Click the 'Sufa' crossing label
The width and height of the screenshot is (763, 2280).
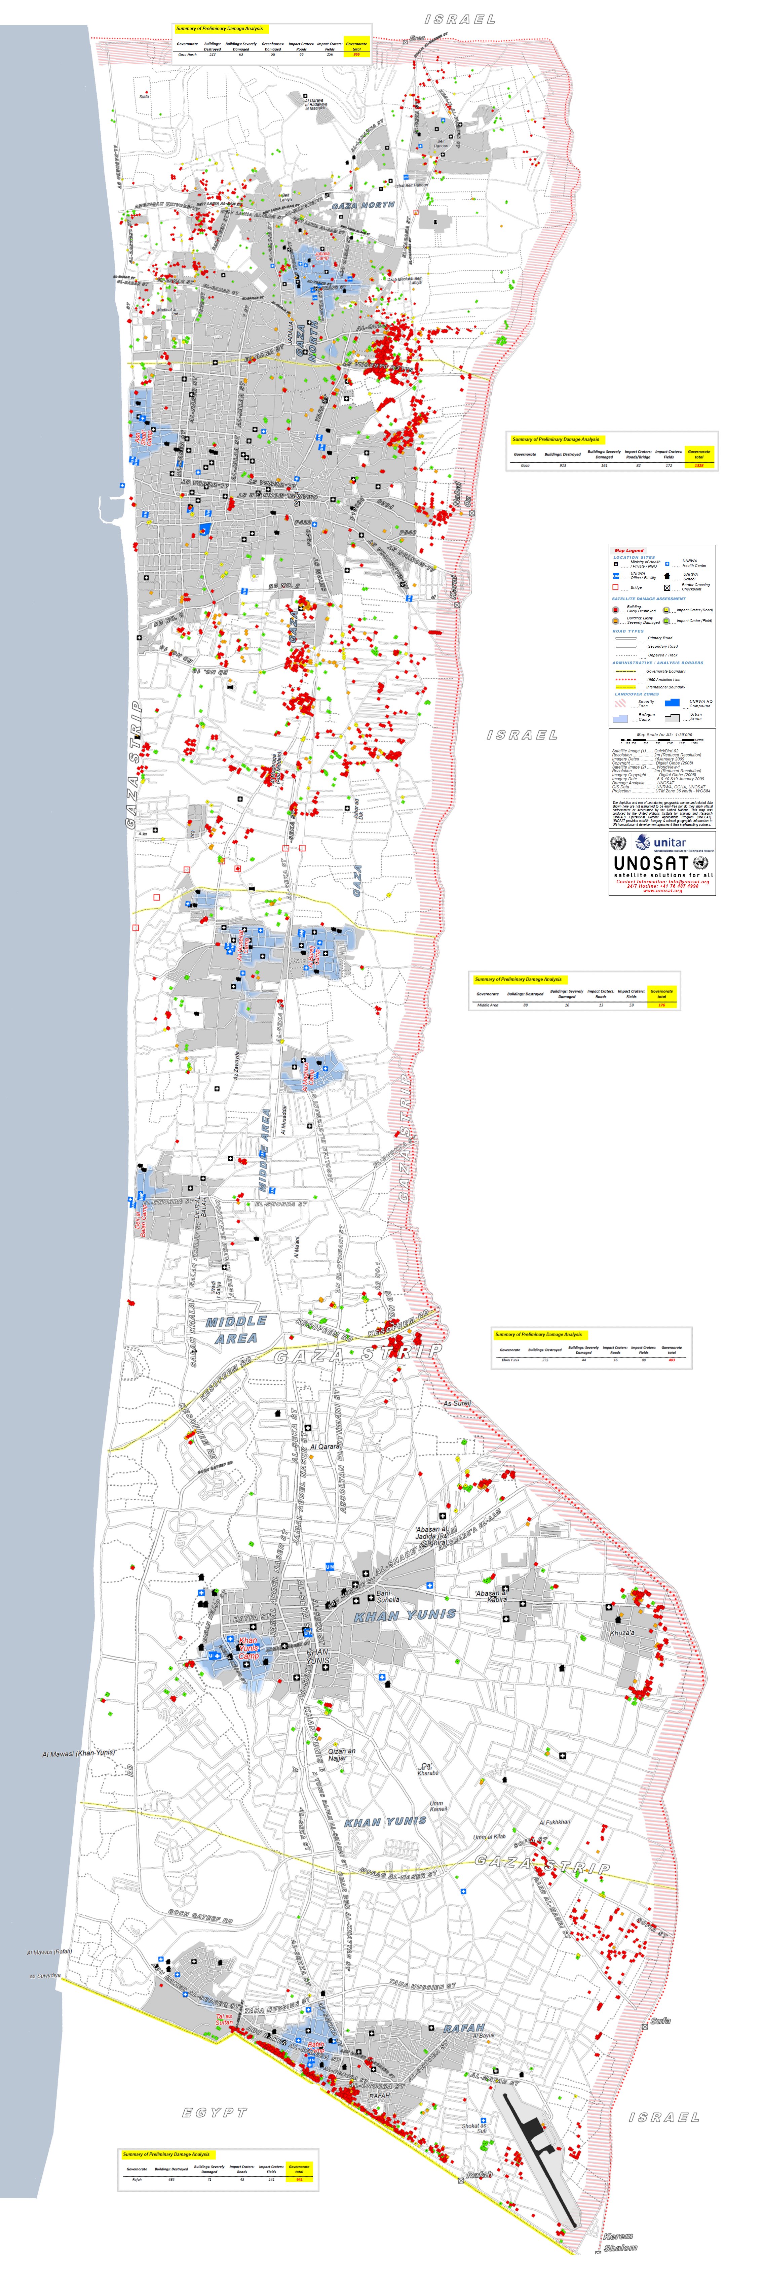point(660,2021)
